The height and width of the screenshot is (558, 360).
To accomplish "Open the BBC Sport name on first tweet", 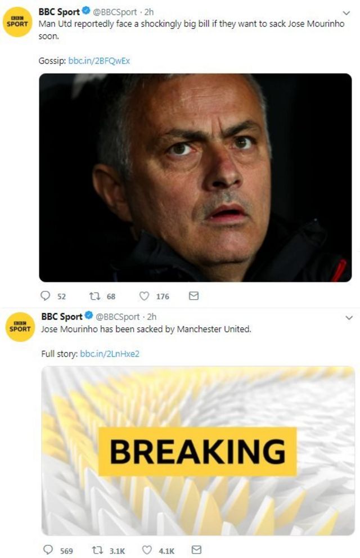I will coord(58,12).
